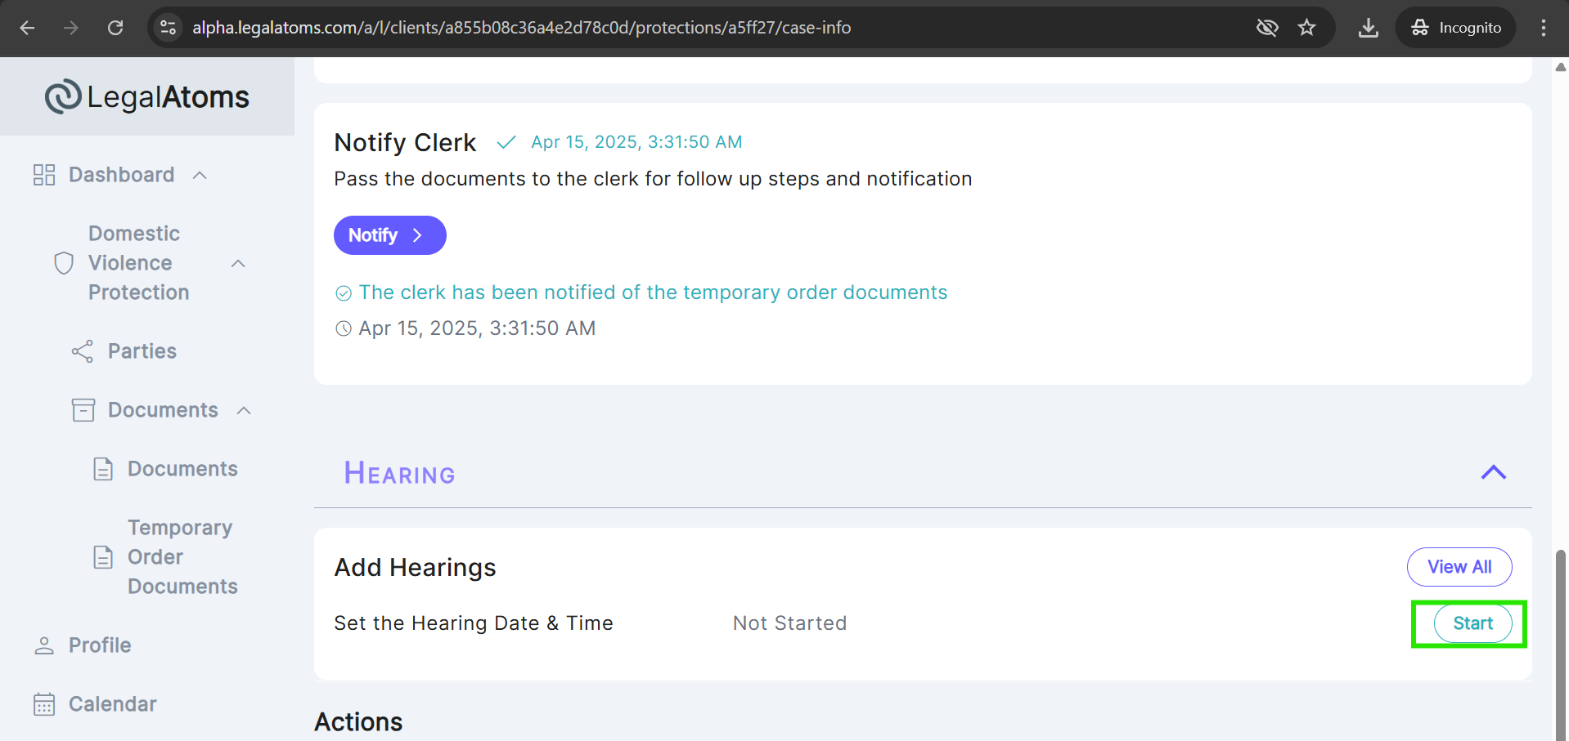Click the Dashboard grid icon

[44, 175]
